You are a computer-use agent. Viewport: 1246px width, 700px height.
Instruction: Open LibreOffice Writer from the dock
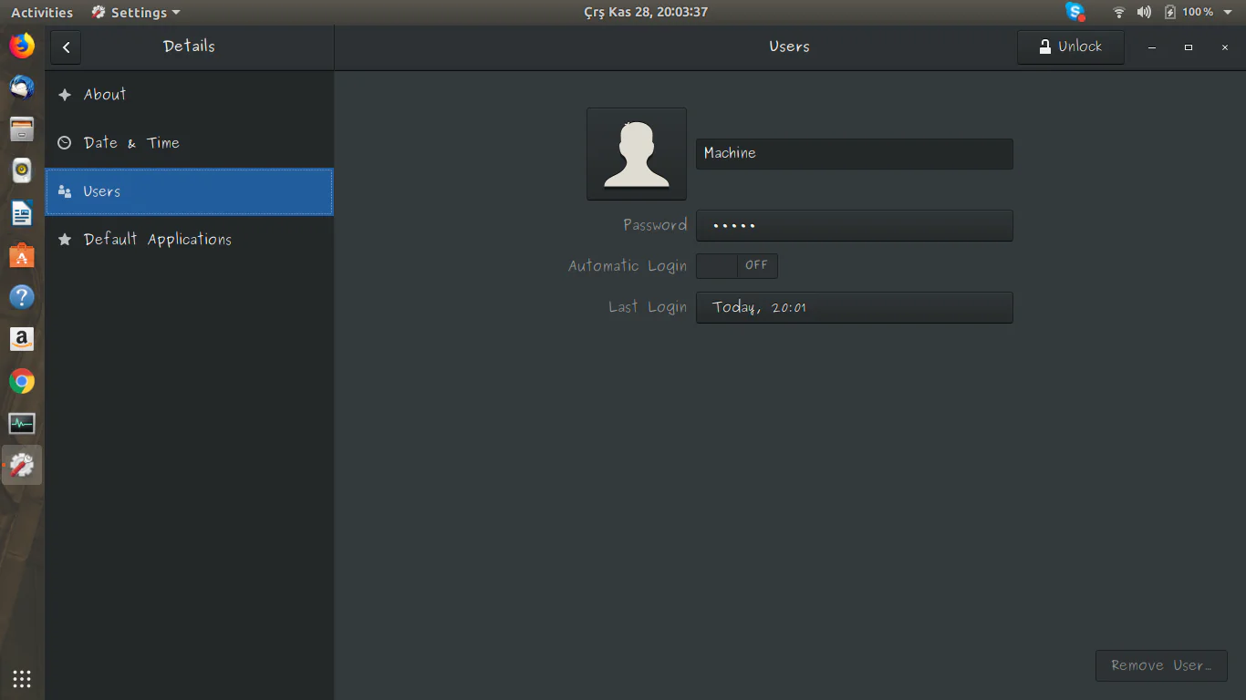[x=22, y=213]
